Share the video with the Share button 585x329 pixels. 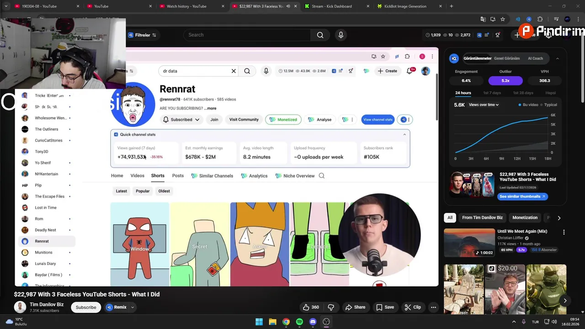pyautogui.click(x=355, y=307)
